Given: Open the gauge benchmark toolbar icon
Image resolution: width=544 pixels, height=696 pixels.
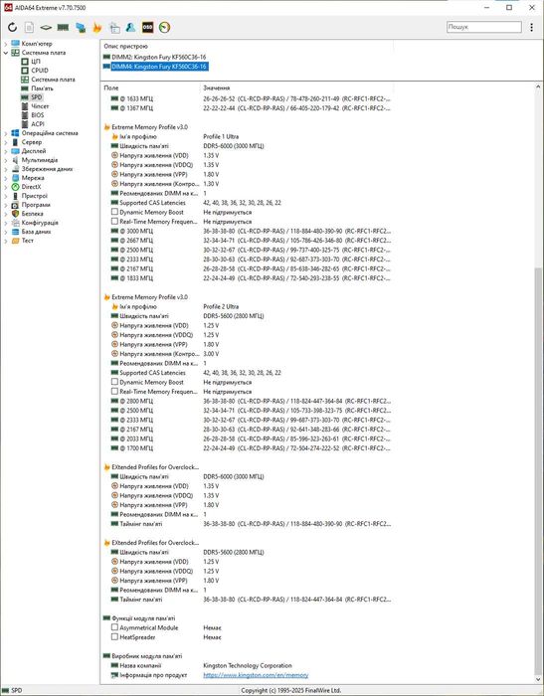Looking at the screenshot, I should (x=164, y=27).
